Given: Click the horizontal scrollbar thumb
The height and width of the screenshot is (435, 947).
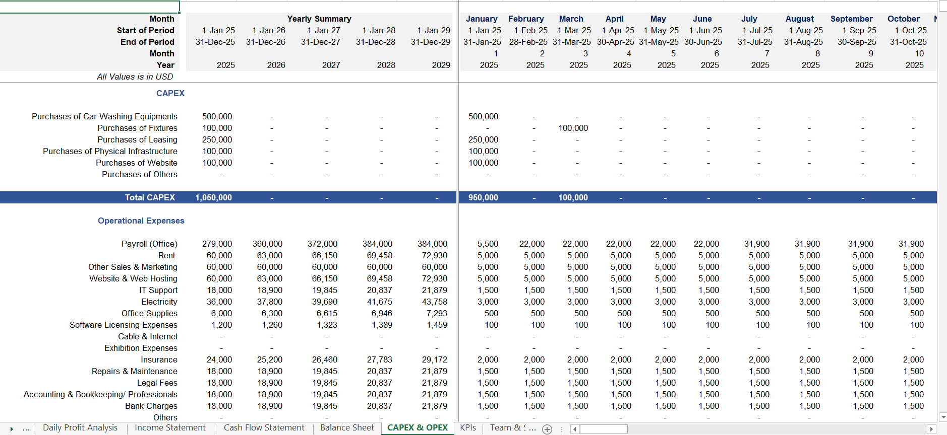Looking at the screenshot, I should click(604, 429).
